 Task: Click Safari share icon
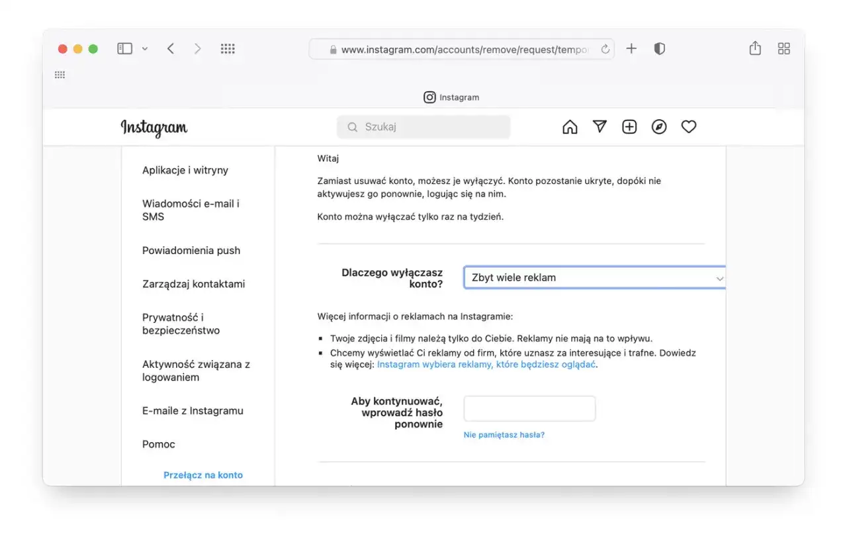click(x=755, y=48)
